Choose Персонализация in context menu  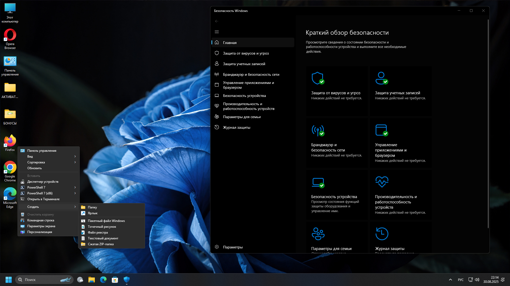pos(49,232)
